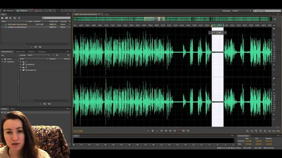Click the Files panel search field
The width and height of the screenshot is (282, 158).
pos(56,18)
